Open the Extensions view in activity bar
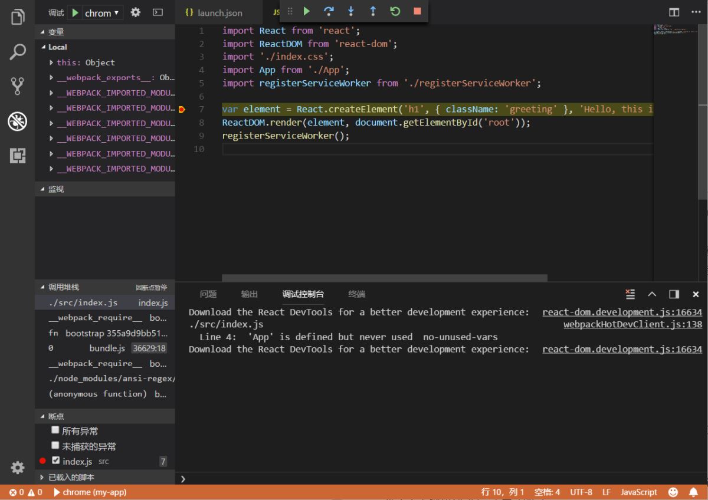The width and height of the screenshot is (708, 500). point(18,156)
